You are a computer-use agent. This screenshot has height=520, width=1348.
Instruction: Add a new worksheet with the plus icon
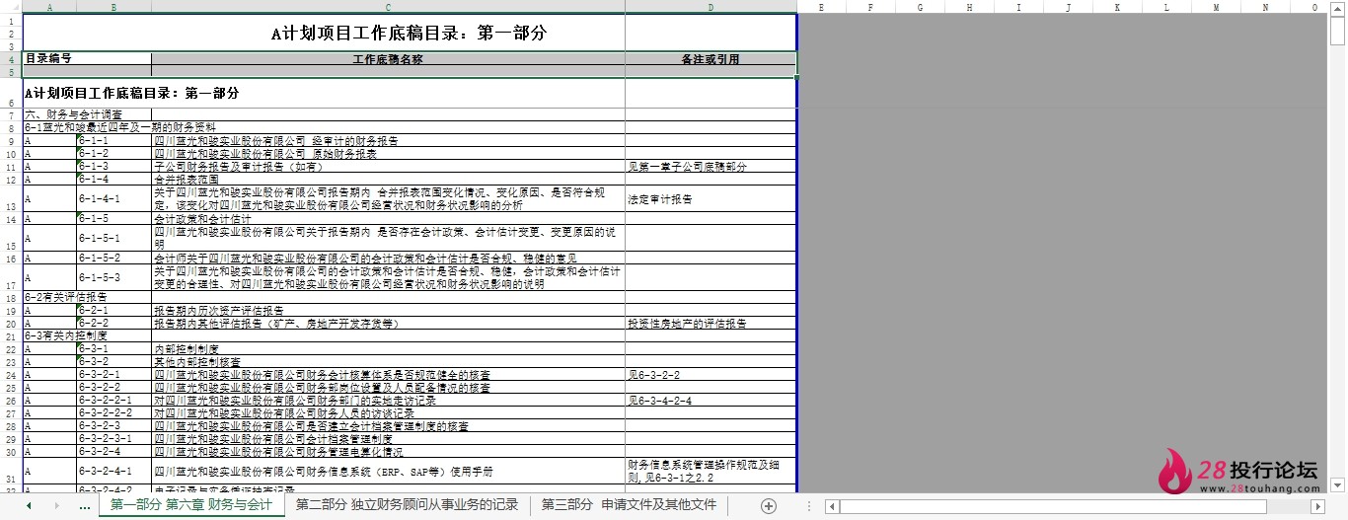[769, 505]
